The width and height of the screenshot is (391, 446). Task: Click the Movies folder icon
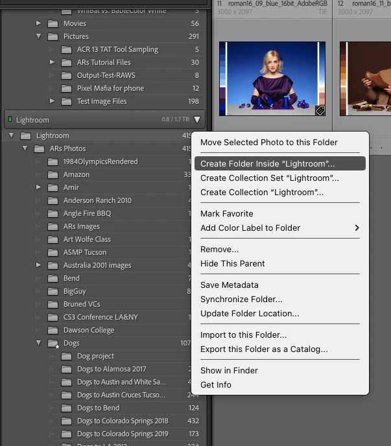click(53, 23)
